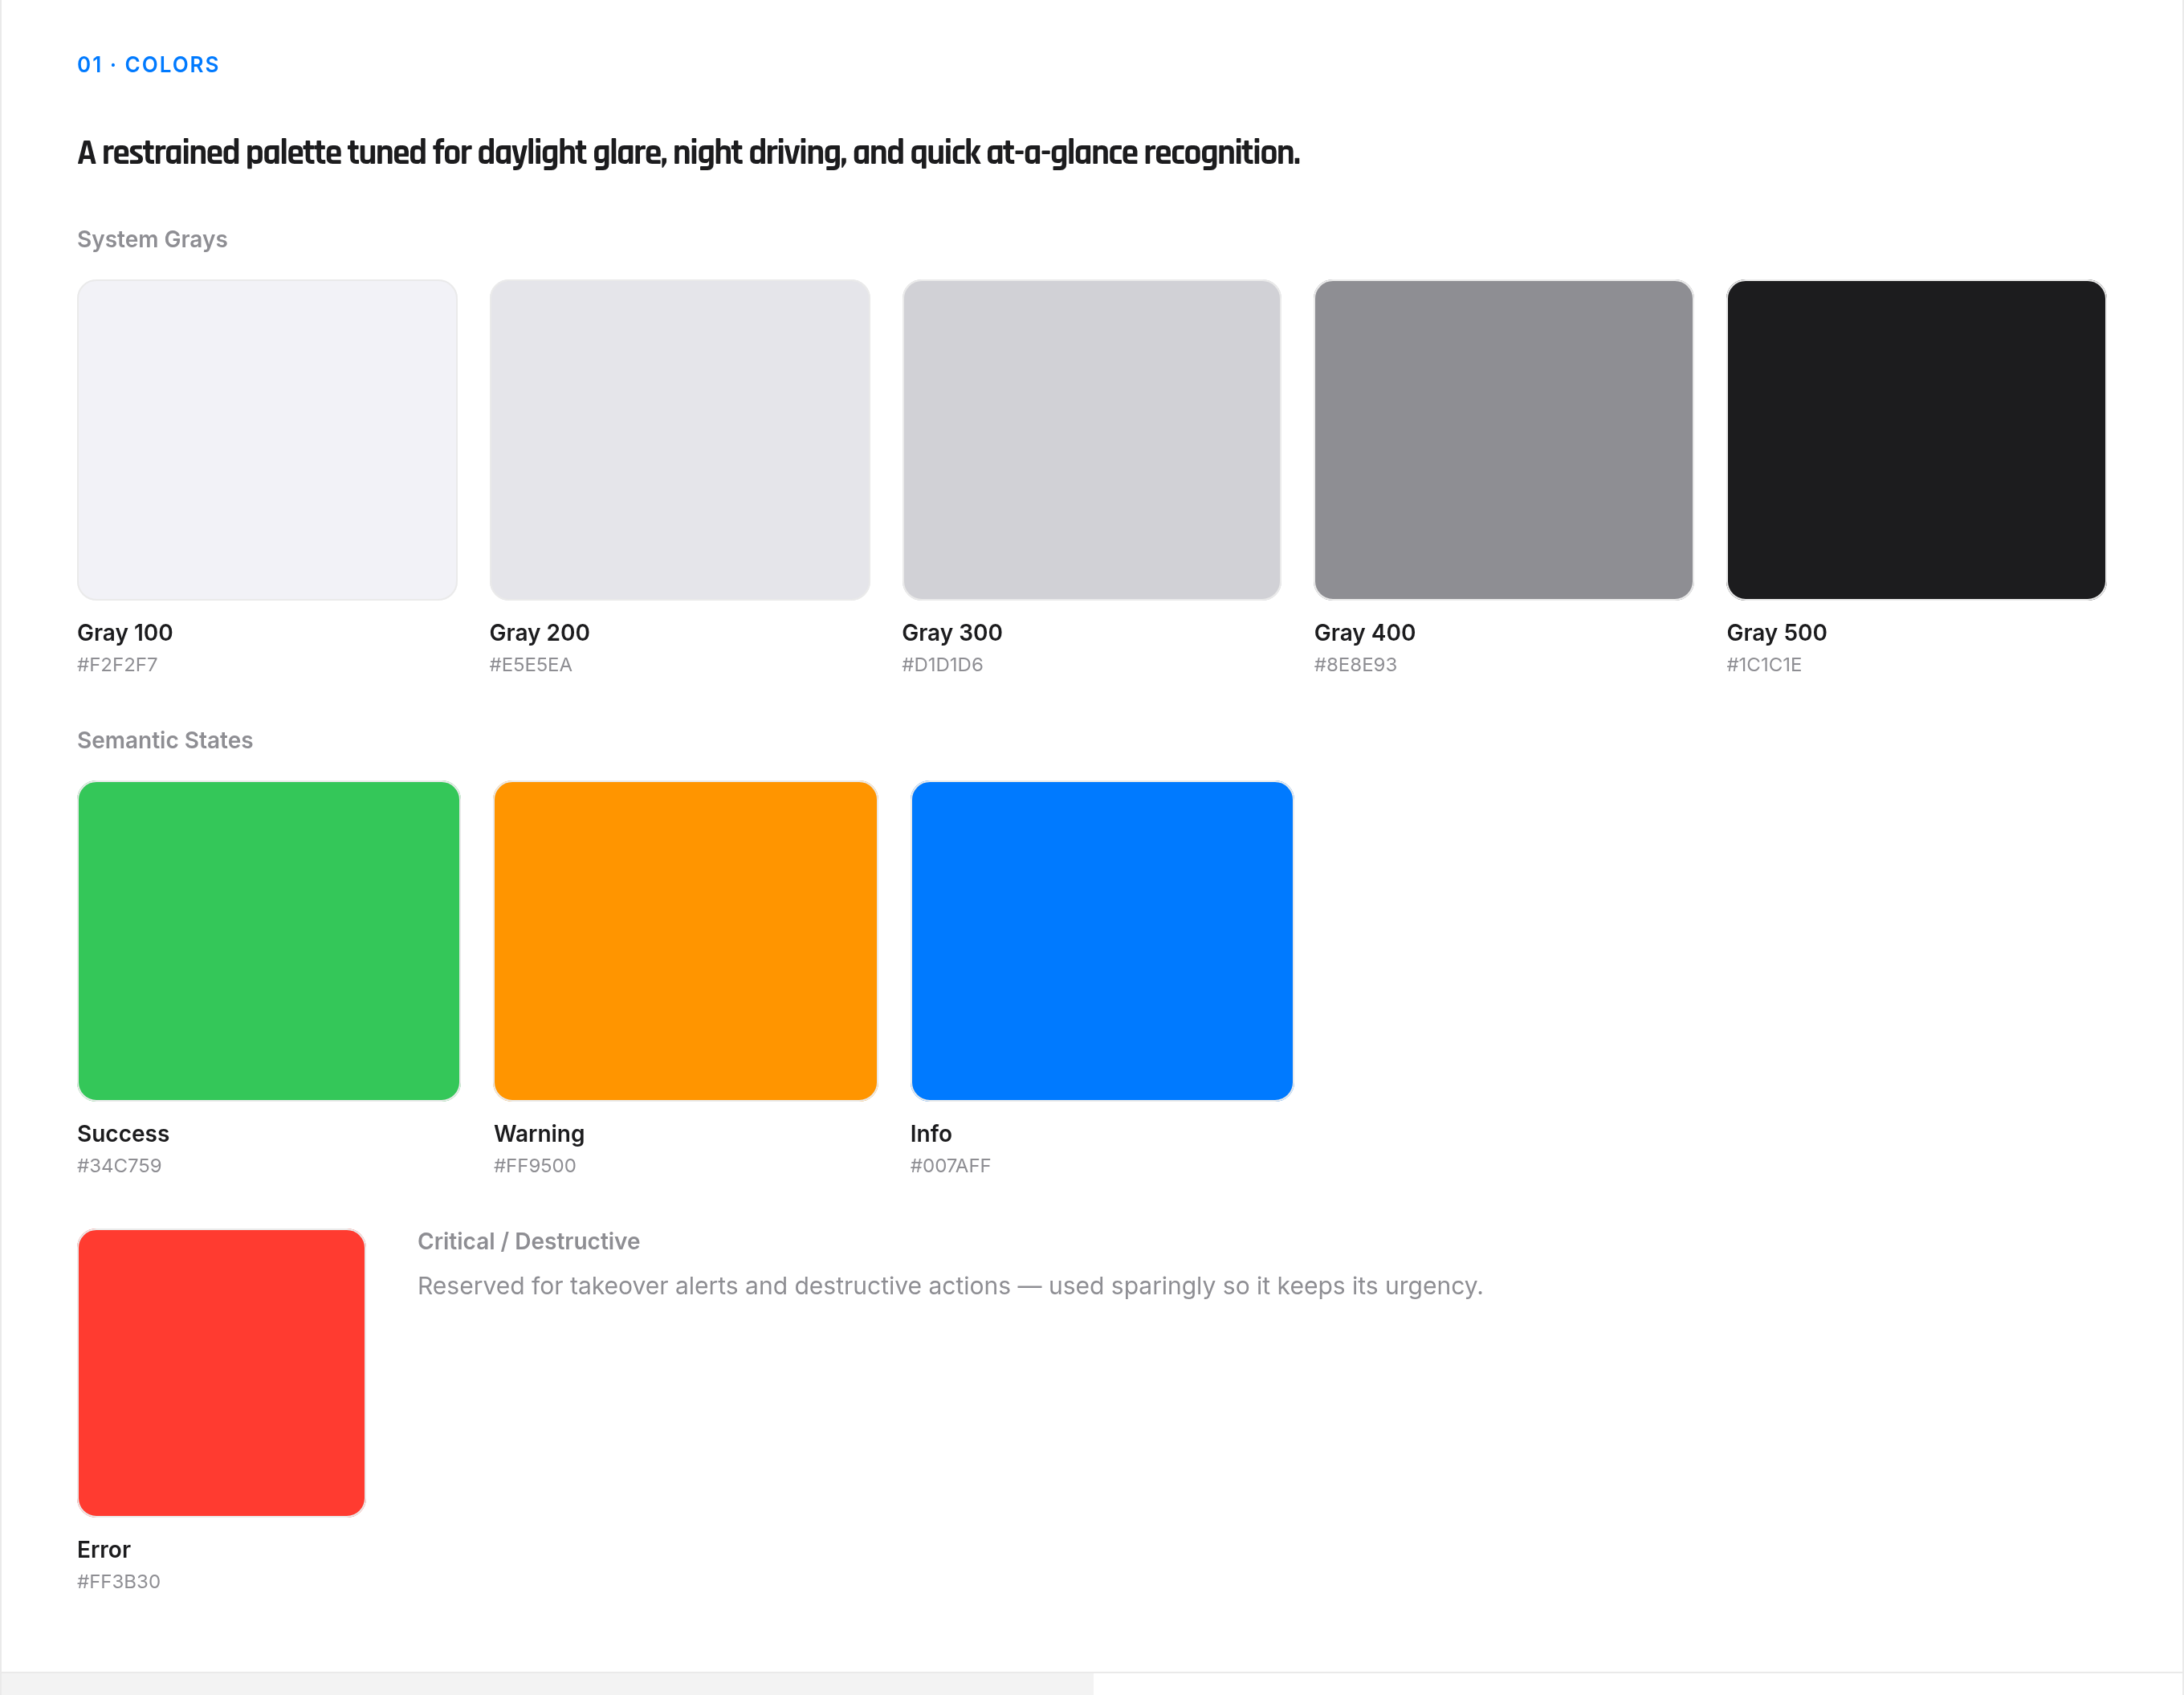Click the hex value #1C1C1E

[x=1764, y=664]
